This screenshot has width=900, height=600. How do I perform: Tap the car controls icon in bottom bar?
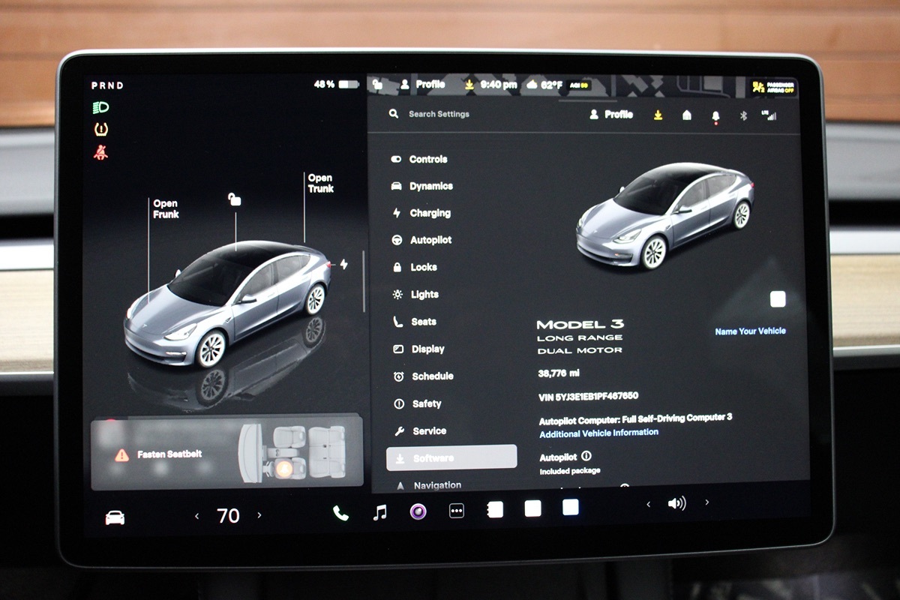pyautogui.click(x=115, y=517)
